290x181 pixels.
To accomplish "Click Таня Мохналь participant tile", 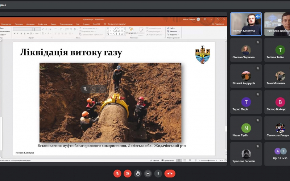I will click(277, 76).
